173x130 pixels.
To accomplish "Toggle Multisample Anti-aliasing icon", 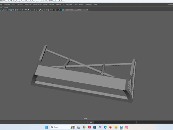I will tap(30, 10).
